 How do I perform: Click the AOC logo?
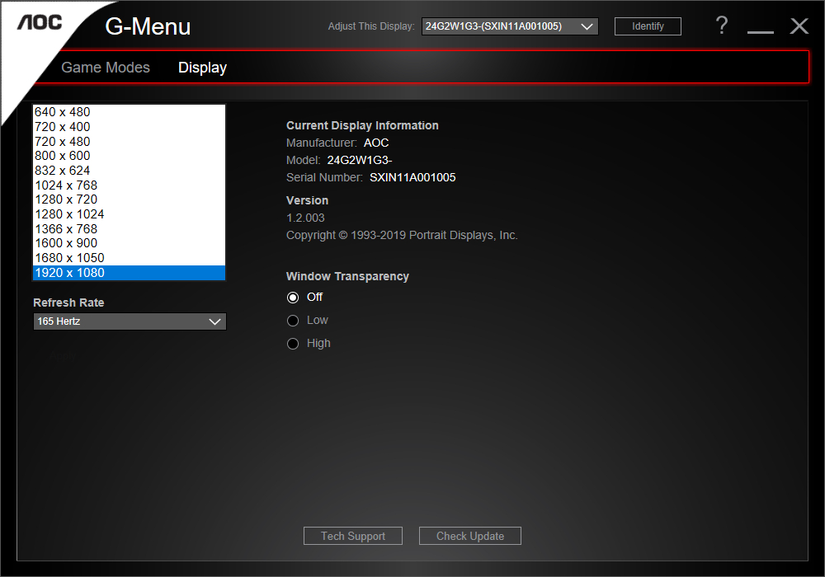[x=40, y=22]
